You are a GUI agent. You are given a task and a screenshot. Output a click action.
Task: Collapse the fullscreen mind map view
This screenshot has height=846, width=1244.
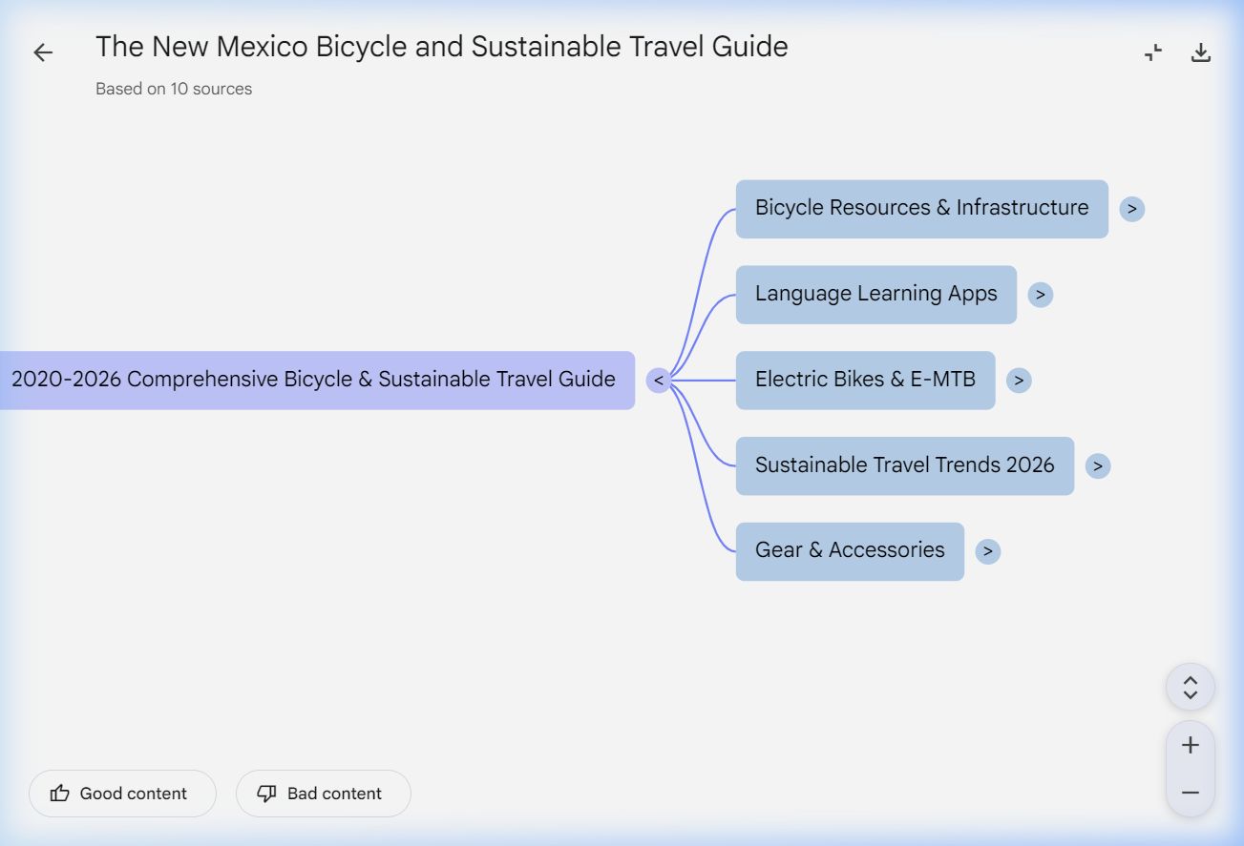pos(1153,52)
